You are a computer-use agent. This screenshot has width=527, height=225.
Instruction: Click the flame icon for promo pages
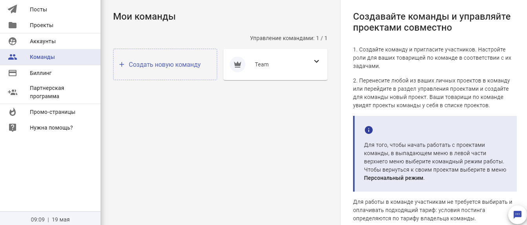(13, 112)
